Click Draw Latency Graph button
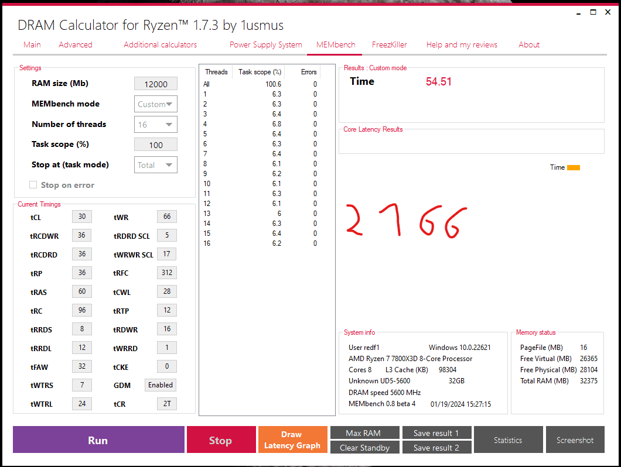The height and width of the screenshot is (467, 621). (x=293, y=439)
